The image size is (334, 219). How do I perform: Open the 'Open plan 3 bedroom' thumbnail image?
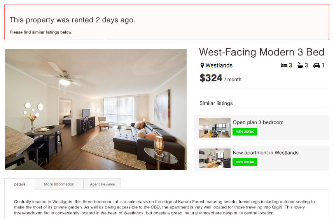pyautogui.click(x=215, y=128)
